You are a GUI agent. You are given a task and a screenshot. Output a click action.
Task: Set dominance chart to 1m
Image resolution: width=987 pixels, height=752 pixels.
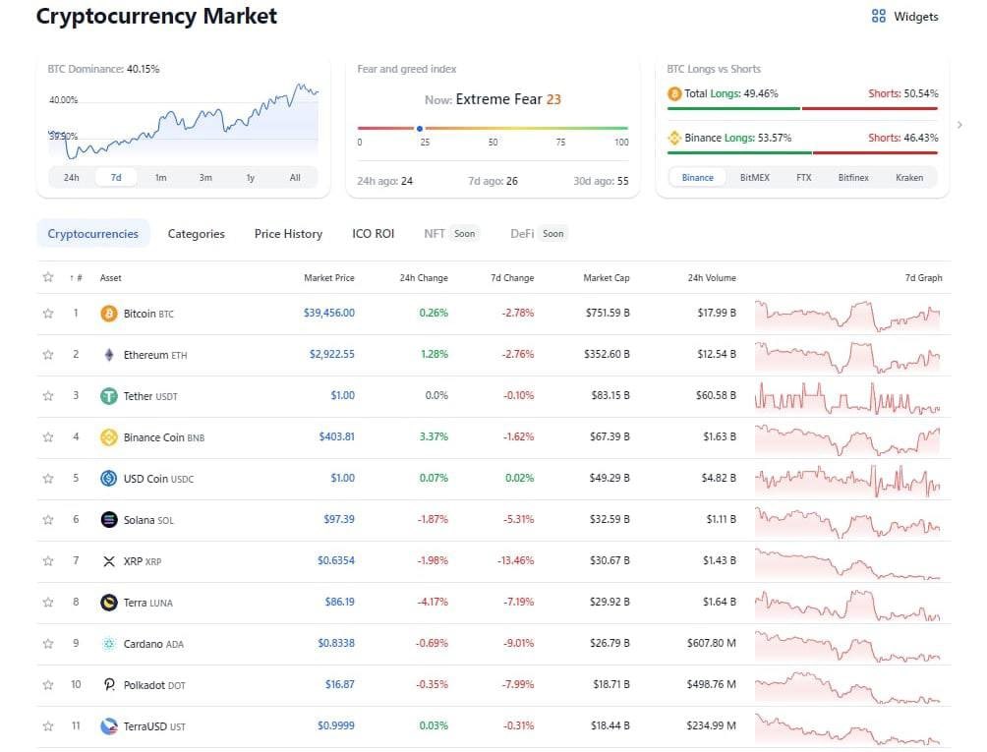coord(160,178)
